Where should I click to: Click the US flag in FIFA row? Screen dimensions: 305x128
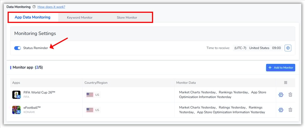point(90,95)
